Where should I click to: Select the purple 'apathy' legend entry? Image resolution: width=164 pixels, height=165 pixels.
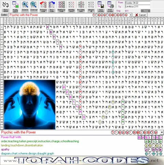click(x=5, y=149)
